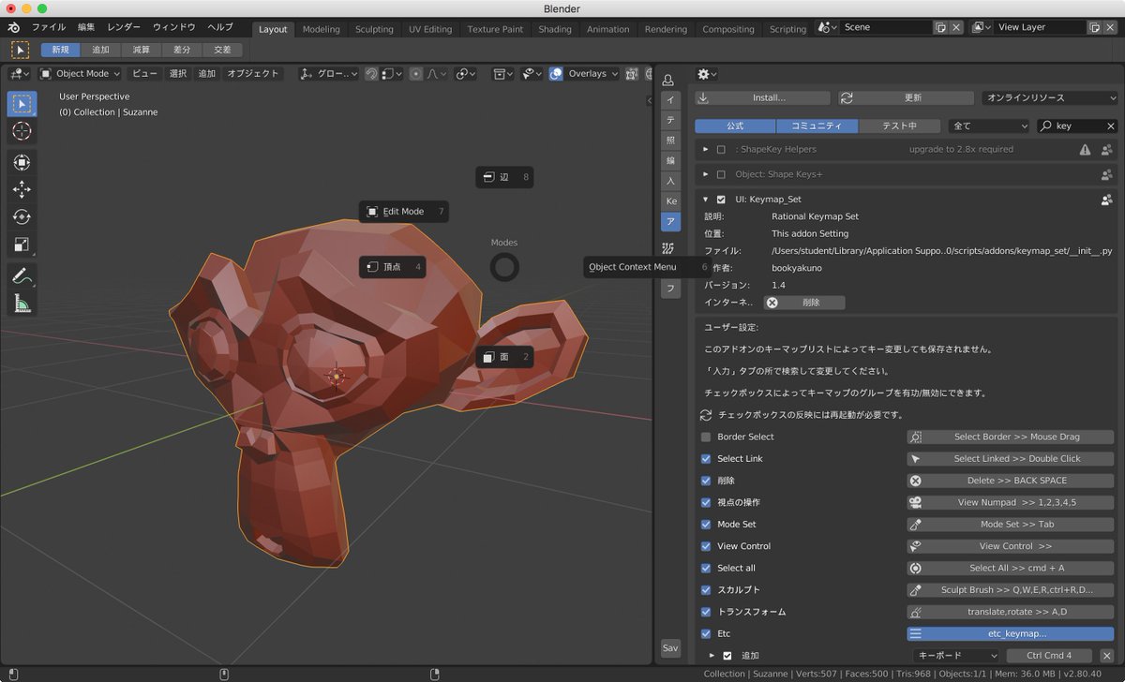This screenshot has height=682, width=1125.
Task: Open the グロー transform orientation dropdown
Action: point(328,73)
